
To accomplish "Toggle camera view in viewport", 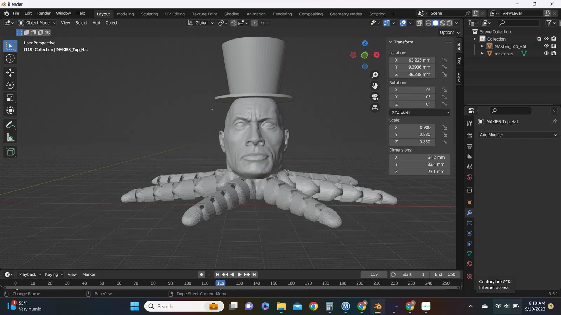I will 375,97.
